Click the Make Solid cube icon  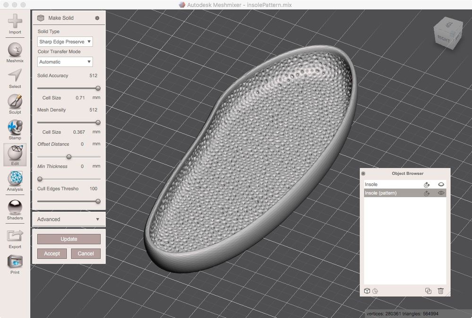41,18
